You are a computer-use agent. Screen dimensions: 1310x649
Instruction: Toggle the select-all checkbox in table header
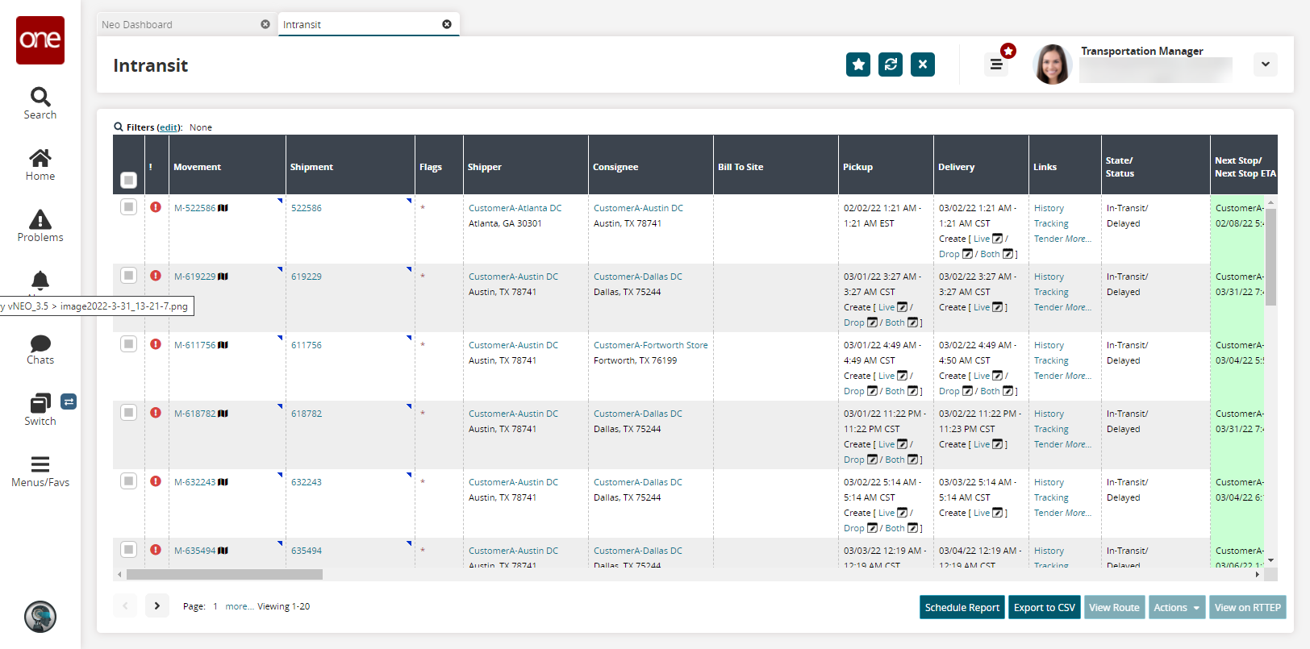point(128,179)
